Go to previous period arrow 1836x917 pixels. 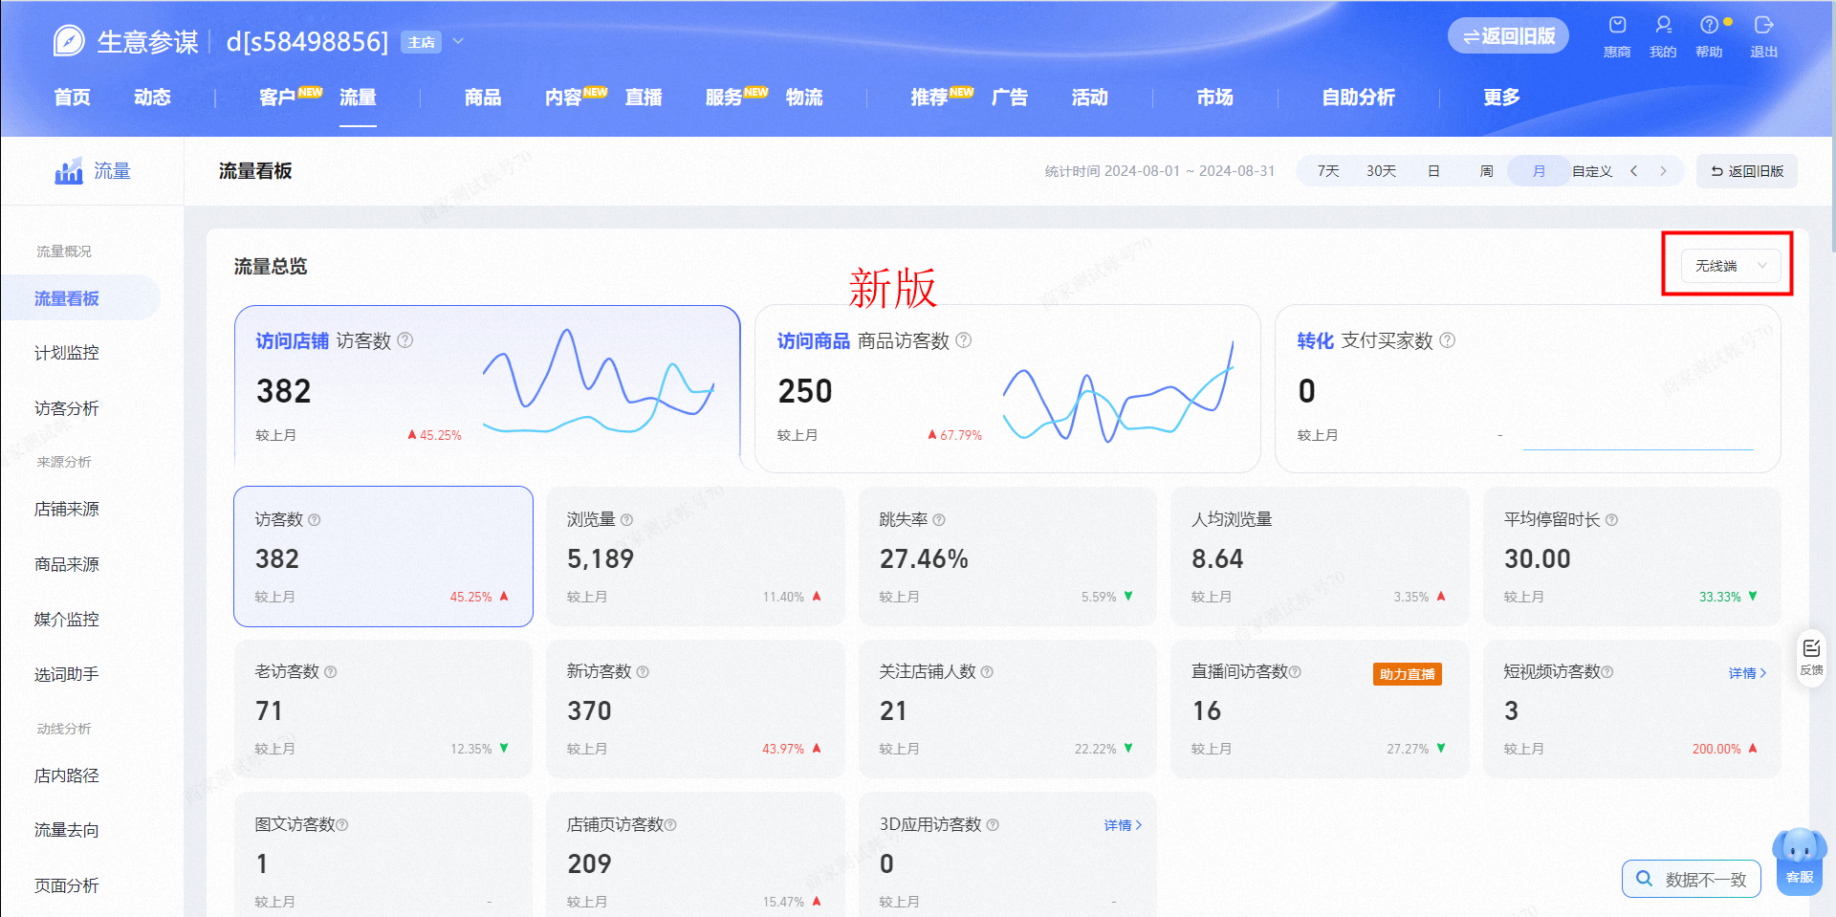1634,171
